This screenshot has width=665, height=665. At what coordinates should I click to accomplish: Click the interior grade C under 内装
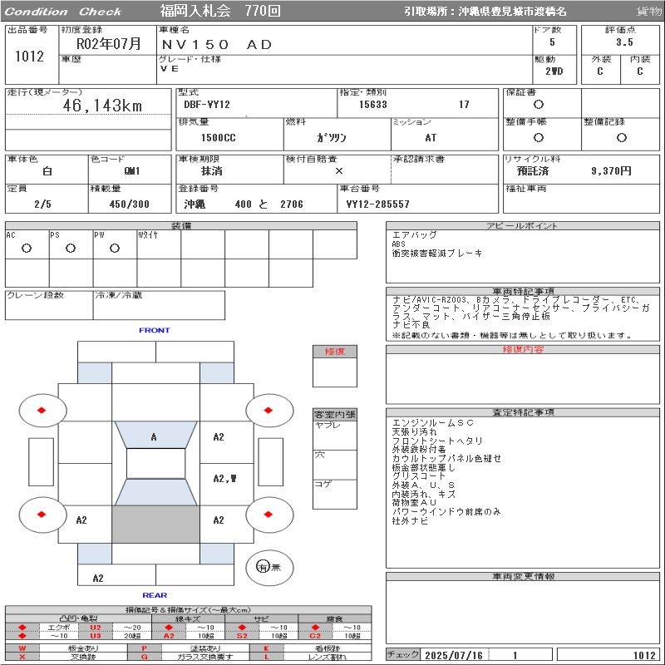point(639,71)
